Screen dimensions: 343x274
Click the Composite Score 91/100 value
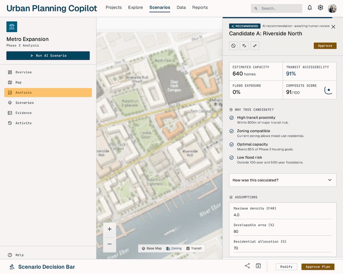tap(293, 92)
